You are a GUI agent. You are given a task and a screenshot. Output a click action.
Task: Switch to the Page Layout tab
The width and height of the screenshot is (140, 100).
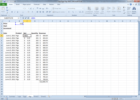point(27,4)
